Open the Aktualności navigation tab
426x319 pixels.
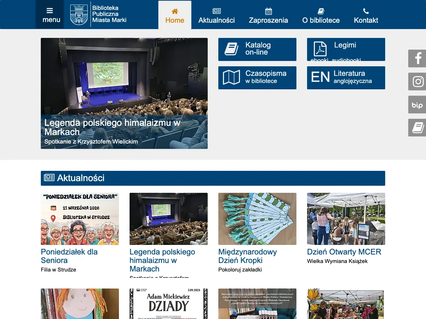point(217,15)
